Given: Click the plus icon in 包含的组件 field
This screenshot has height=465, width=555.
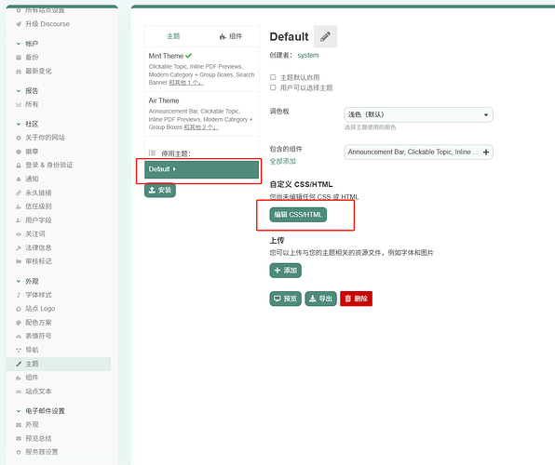Looking at the screenshot, I should tap(486, 152).
